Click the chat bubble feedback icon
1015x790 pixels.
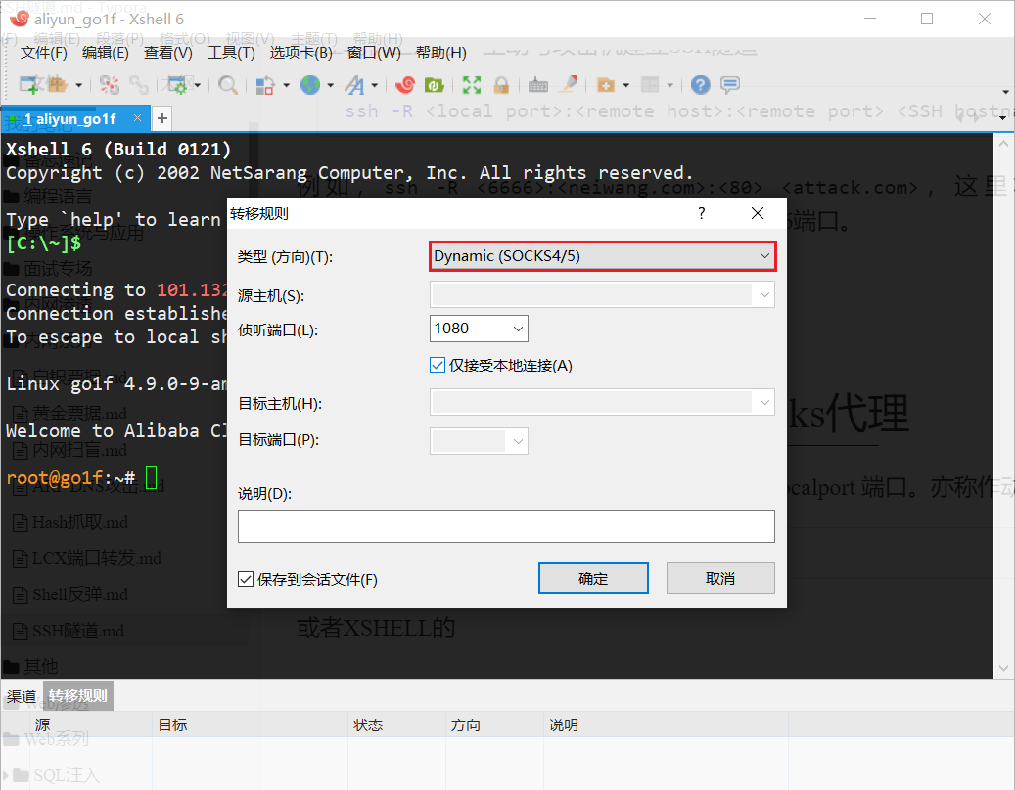tap(730, 85)
